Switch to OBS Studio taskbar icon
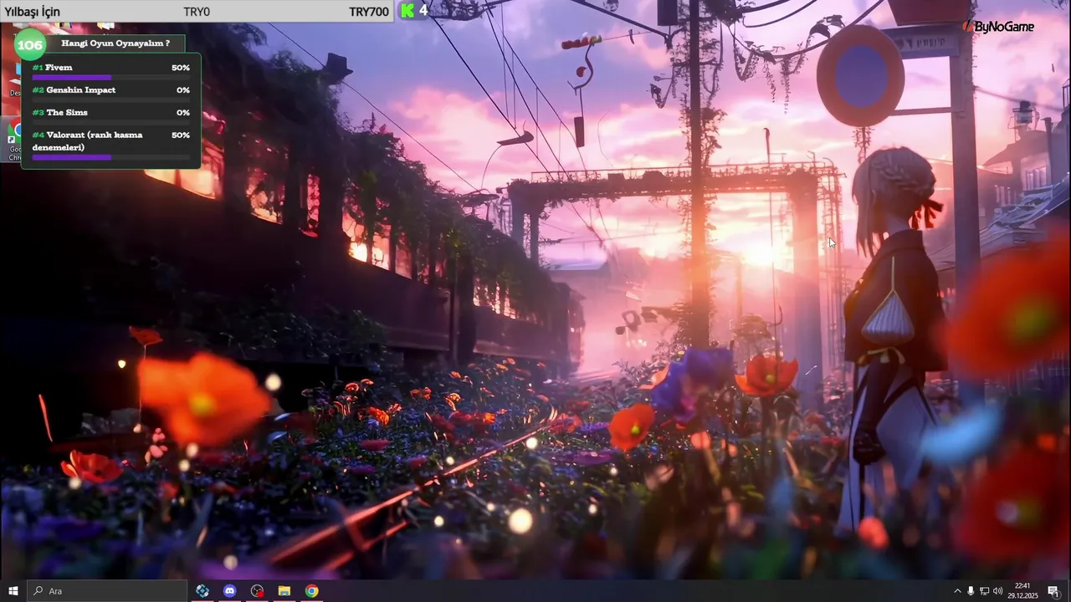This screenshot has height=602, width=1071. click(257, 591)
